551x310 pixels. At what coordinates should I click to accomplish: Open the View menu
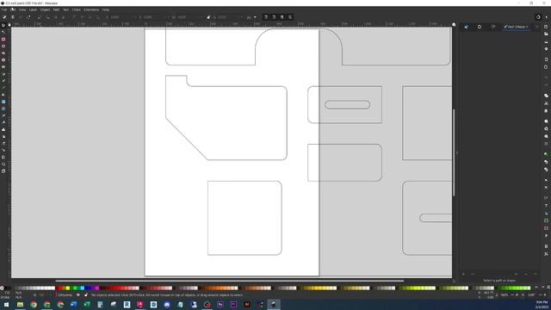tap(22, 9)
